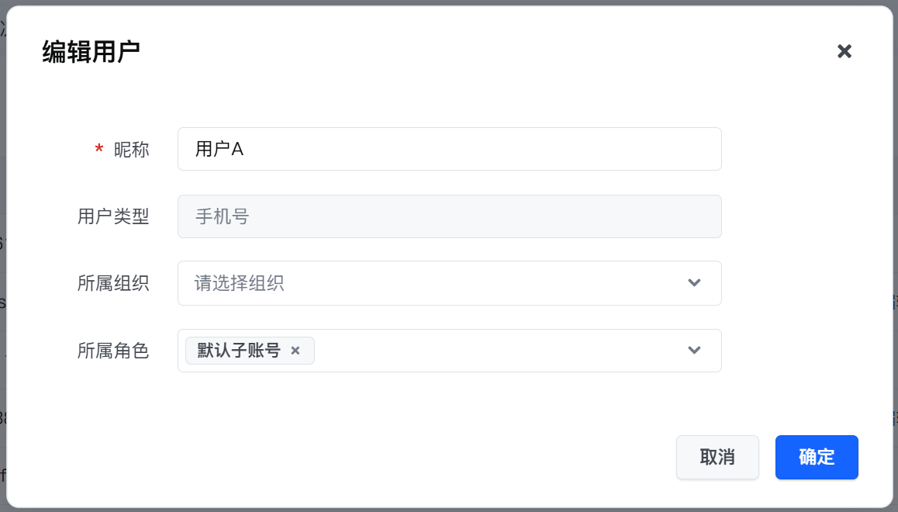The height and width of the screenshot is (512, 898).
Task: Select the 默认子账号 tag label
Action: pyautogui.click(x=239, y=351)
